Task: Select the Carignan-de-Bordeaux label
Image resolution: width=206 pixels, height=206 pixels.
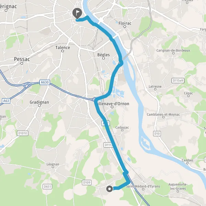Action: 173,50
